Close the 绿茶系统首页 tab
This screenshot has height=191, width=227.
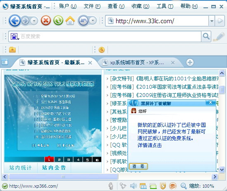point(90,63)
